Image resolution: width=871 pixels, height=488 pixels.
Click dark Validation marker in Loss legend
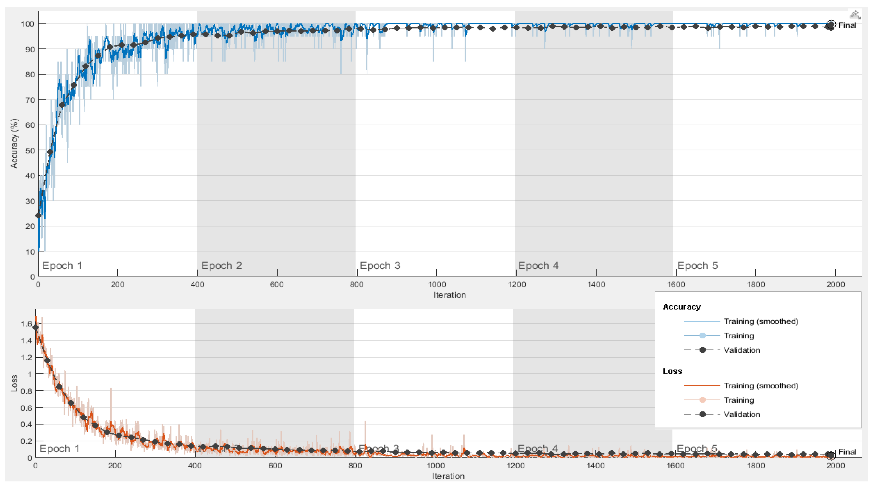(702, 414)
